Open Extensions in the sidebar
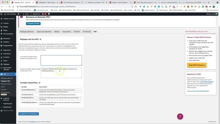The width and height of the screenshot is (220, 124). click(7, 54)
